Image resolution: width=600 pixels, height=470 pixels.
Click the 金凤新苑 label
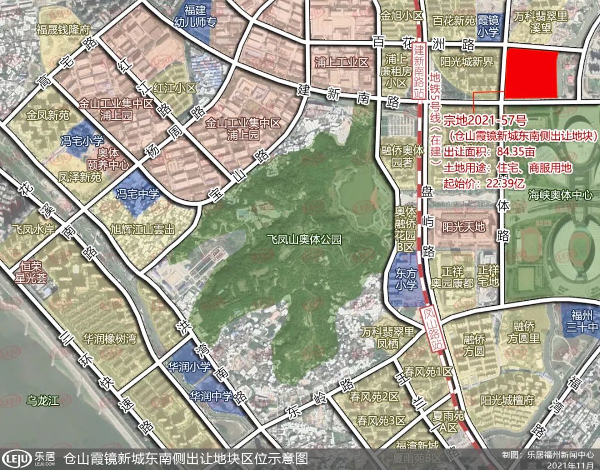[x=48, y=115]
